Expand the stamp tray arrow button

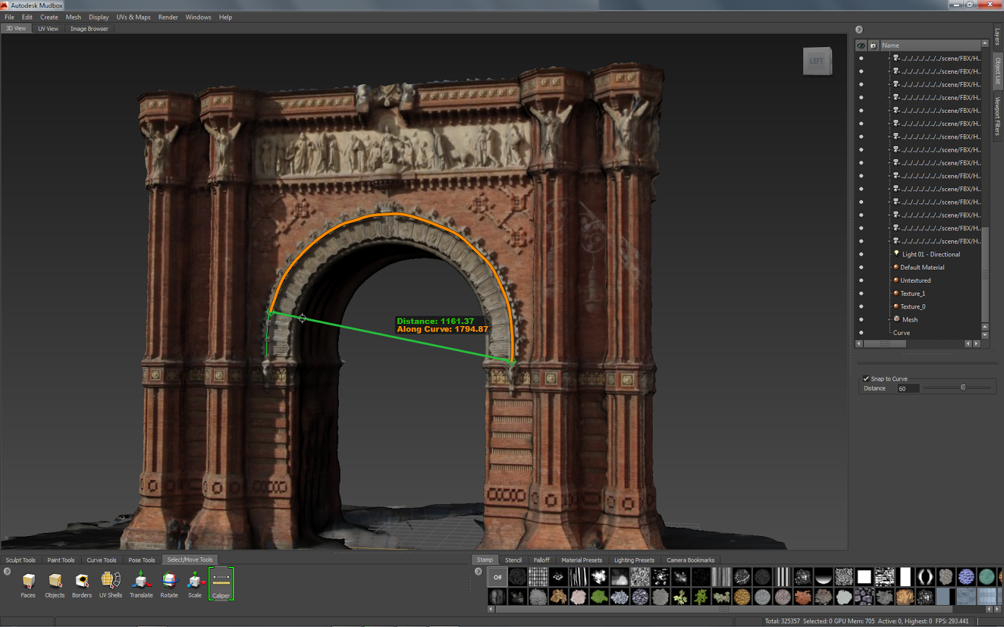pyautogui.click(x=479, y=571)
